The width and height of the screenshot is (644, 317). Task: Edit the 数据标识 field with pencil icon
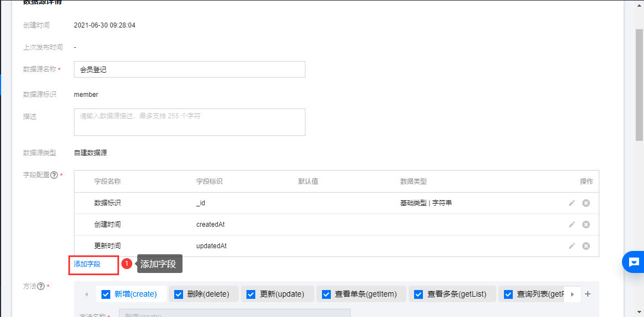572,203
